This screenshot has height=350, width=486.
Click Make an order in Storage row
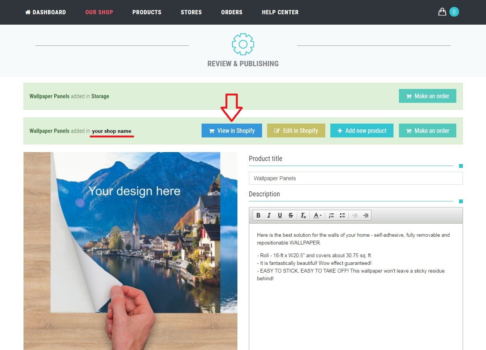click(x=427, y=96)
